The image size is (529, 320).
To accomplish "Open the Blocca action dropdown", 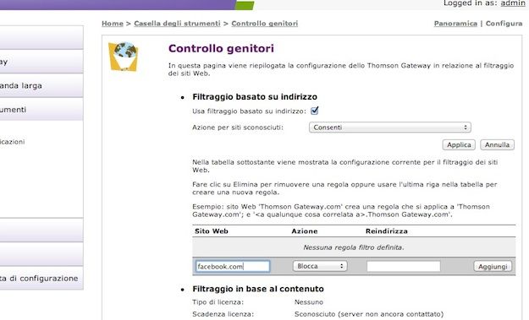I will 320,266.
